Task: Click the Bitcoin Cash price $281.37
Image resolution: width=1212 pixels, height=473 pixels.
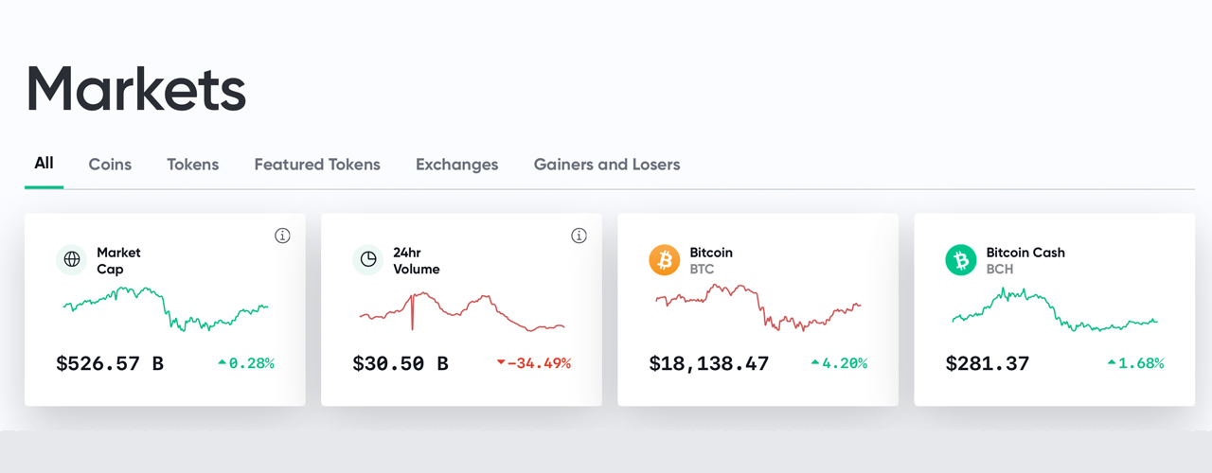Action: tap(988, 363)
